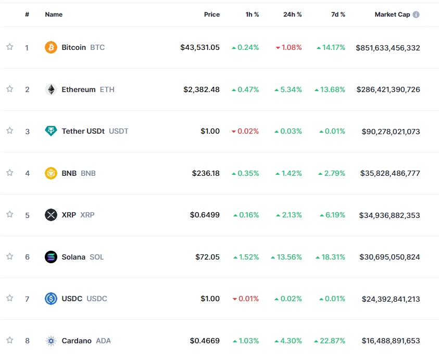Toggle the watchlist star for Solana
The image size is (439, 361).
[x=9, y=256]
